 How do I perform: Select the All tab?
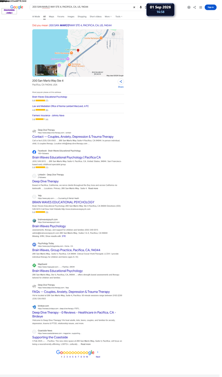44,16
